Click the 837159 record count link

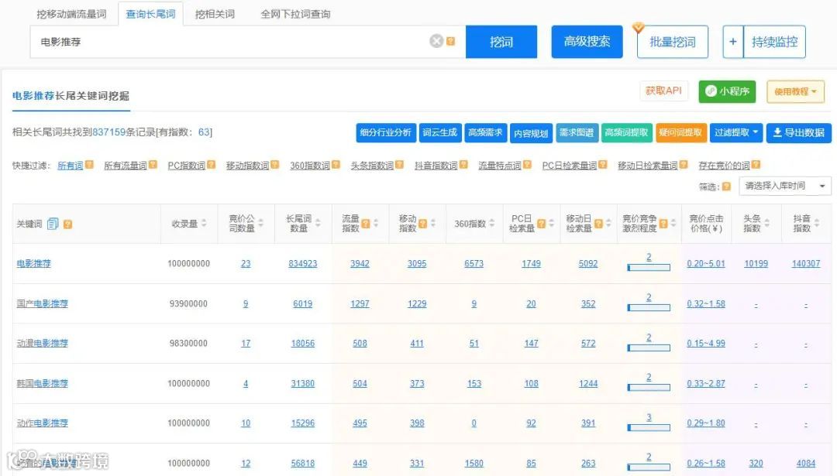tap(109, 132)
